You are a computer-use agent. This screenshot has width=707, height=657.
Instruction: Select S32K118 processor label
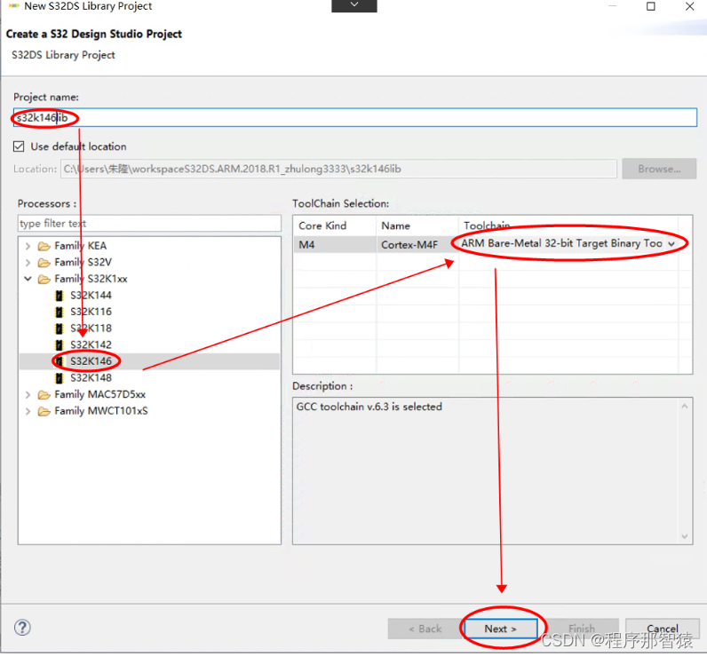pos(91,328)
